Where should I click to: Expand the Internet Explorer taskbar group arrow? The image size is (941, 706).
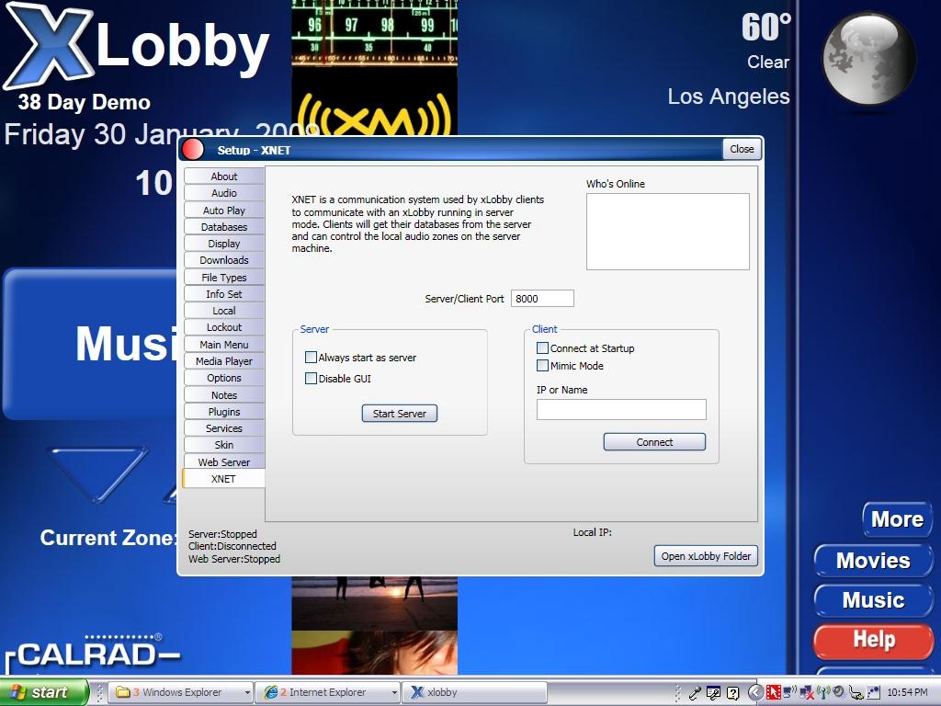pyautogui.click(x=394, y=693)
